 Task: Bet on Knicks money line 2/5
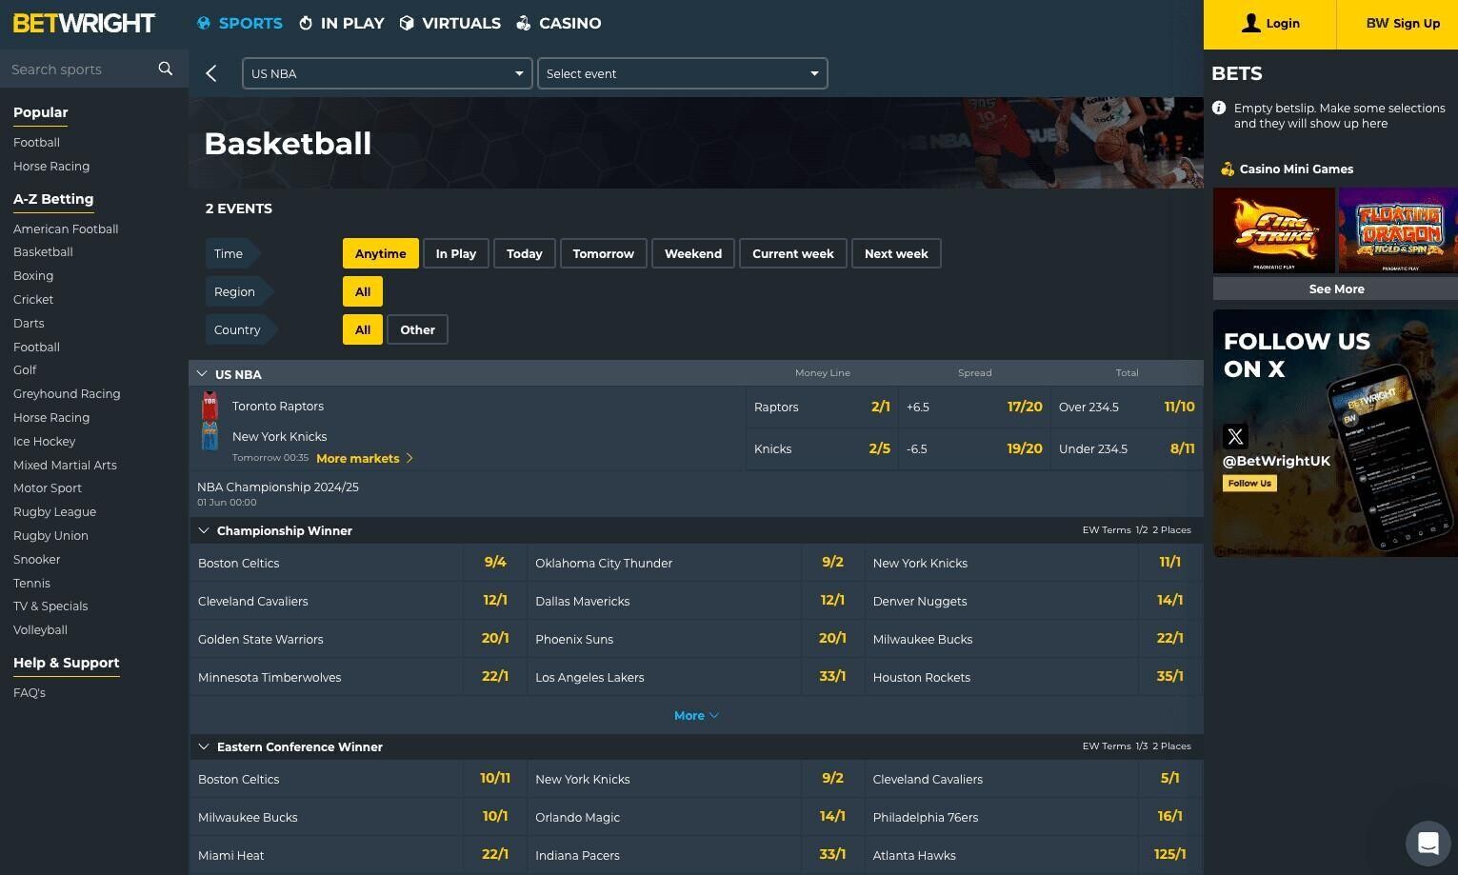pos(823,448)
